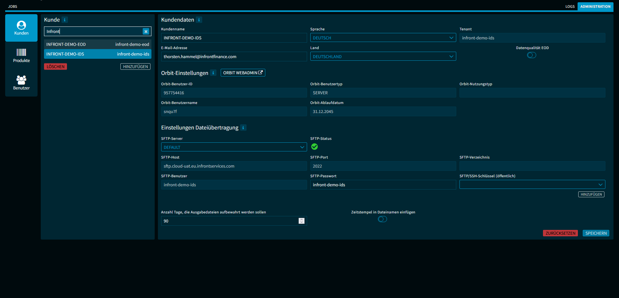
Task: Click the info icon beside Orbit-Einstellungen
Action: tap(213, 73)
